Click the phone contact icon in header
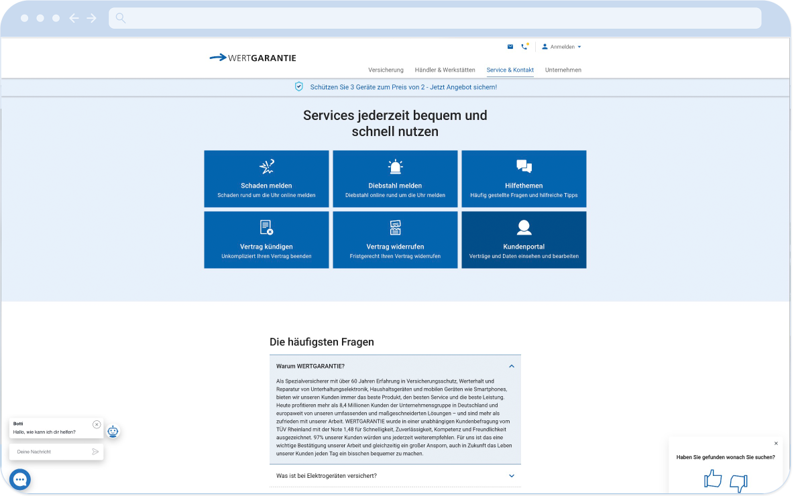Screen dimensions: 794x496 click(524, 46)
